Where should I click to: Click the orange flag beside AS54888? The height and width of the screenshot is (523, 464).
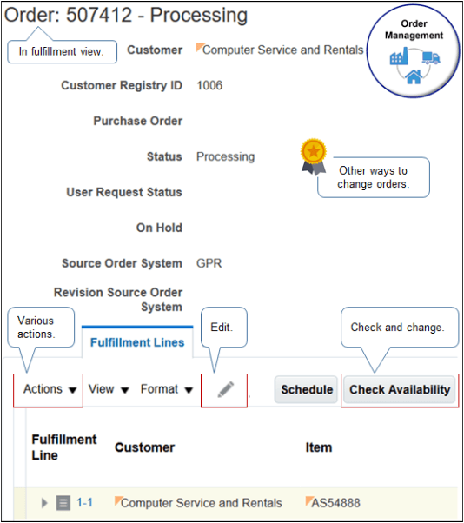tap(308, 500)
